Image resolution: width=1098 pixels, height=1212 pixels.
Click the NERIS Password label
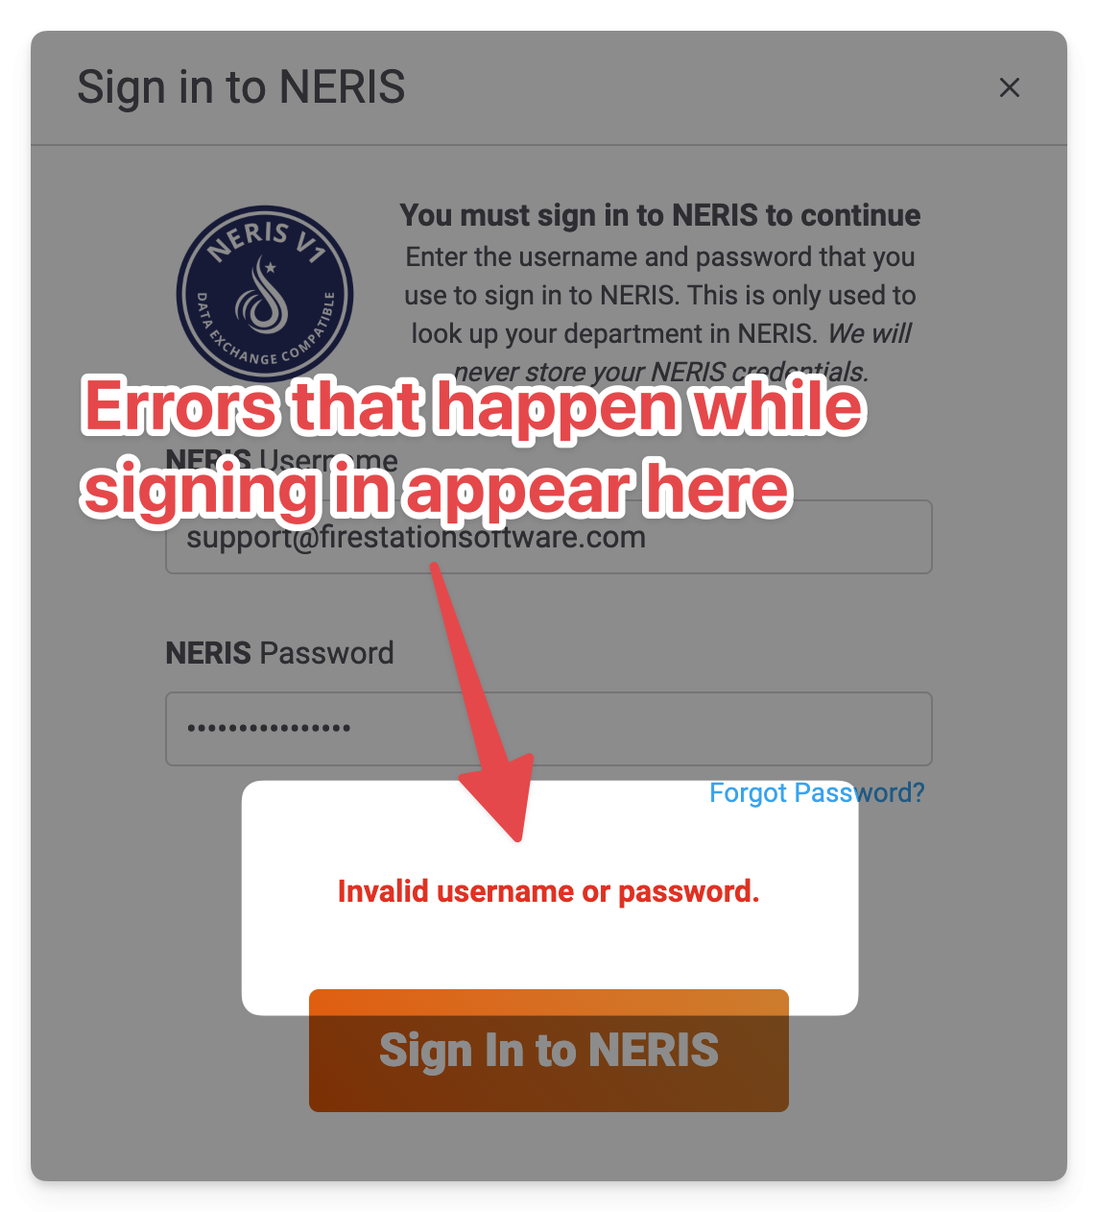point(279,653)
